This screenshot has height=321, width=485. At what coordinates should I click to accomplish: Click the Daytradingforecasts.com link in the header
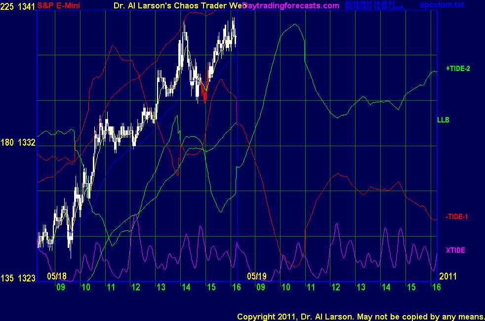[291, 5]
